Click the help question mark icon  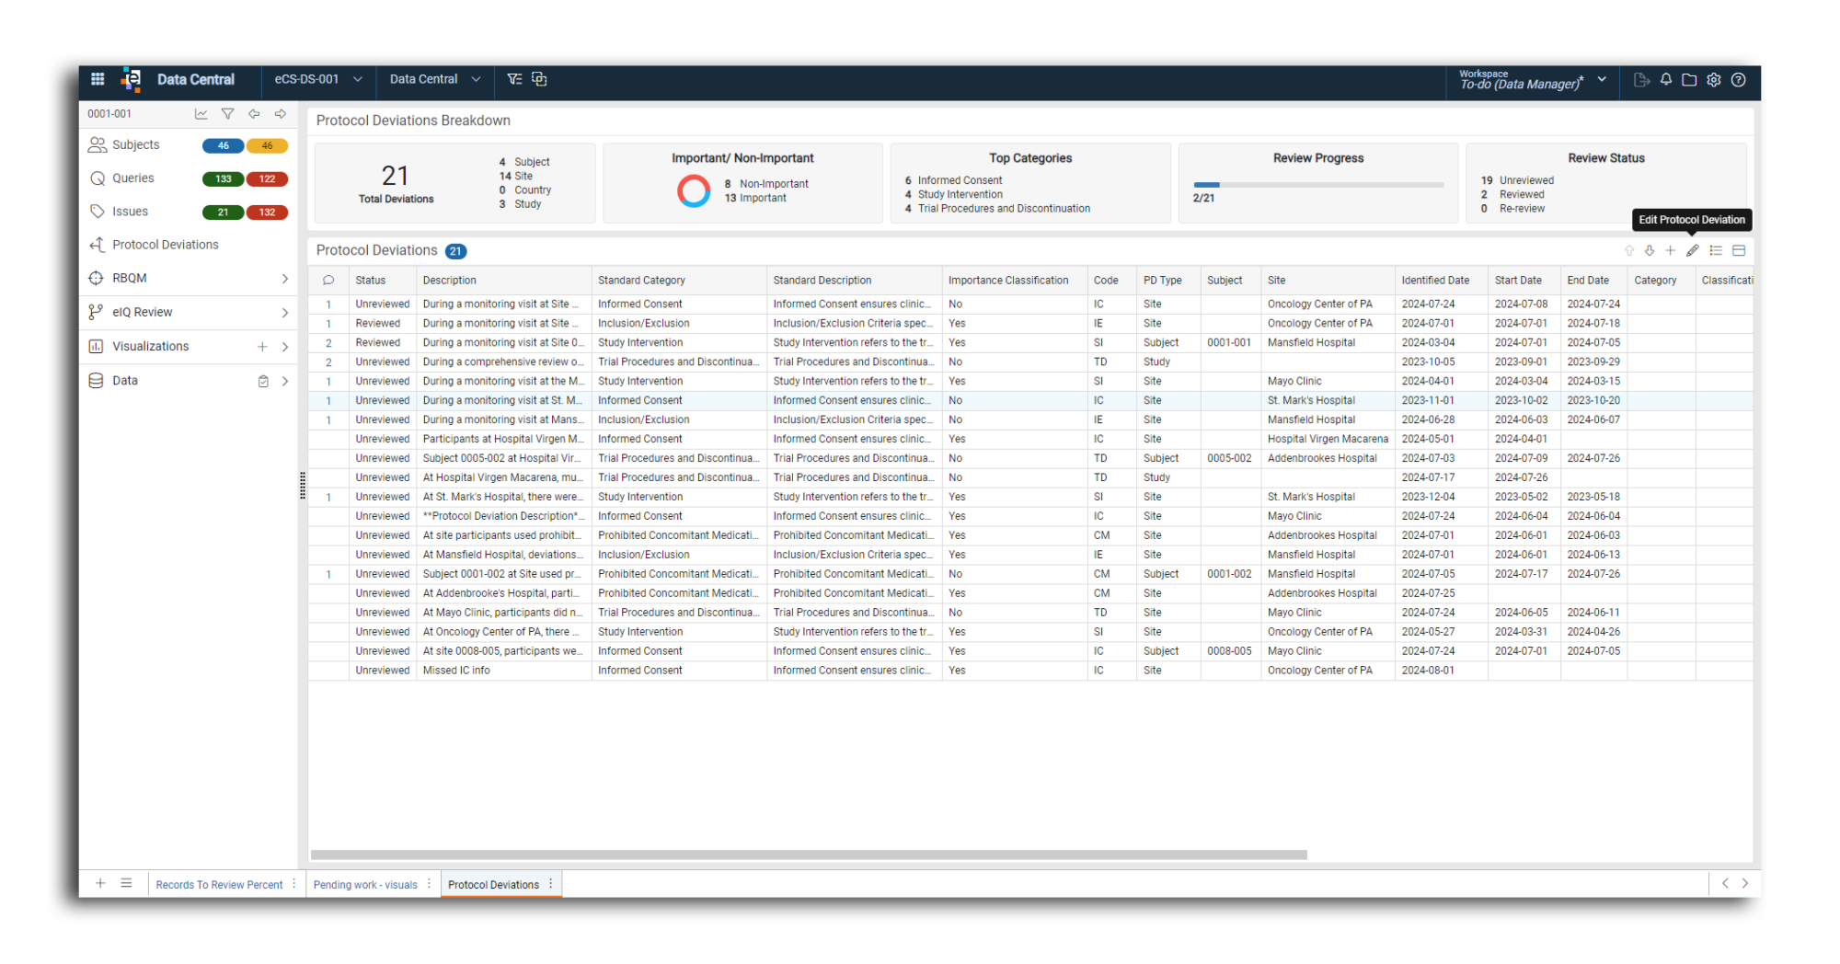1738,80
